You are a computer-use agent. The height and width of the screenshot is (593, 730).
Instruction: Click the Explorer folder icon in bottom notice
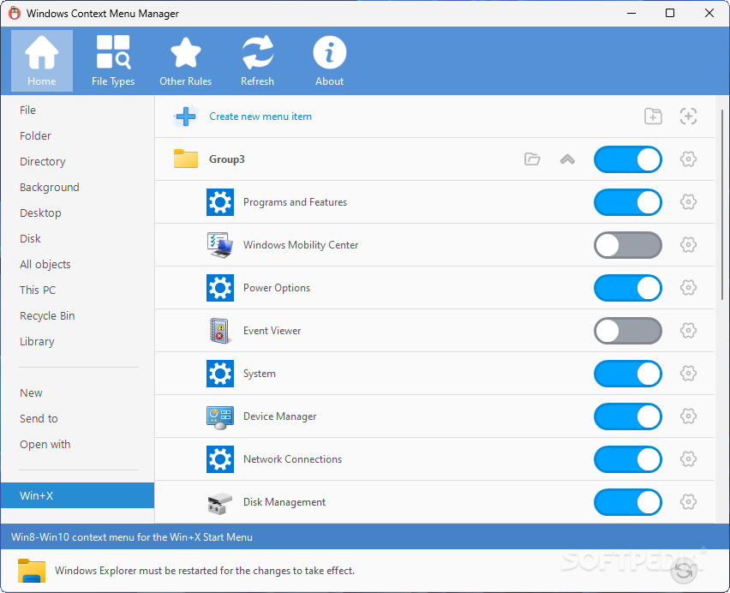pos(32,571)
